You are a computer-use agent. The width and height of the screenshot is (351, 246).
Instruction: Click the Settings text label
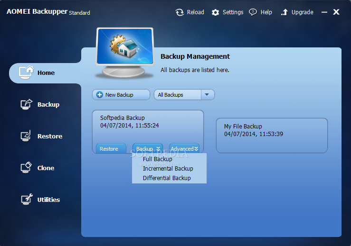(233, 12)
